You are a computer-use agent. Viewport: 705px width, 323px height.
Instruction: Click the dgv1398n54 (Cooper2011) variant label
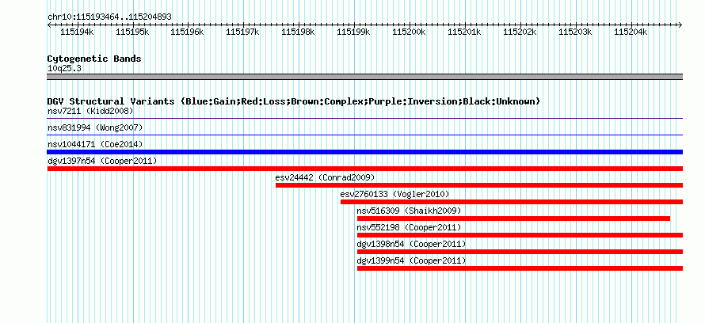(411, 244)
